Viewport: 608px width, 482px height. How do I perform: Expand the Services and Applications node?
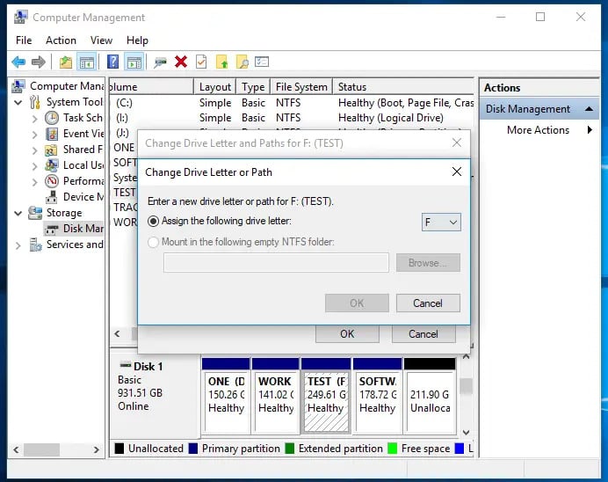tap(18, 245)
